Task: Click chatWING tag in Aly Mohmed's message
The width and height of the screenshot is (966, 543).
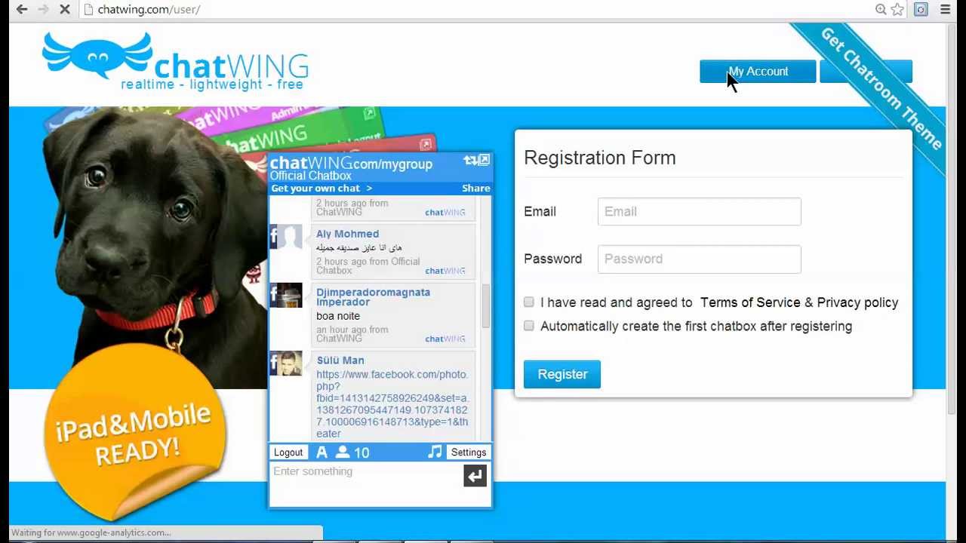Action: (445, 271)
